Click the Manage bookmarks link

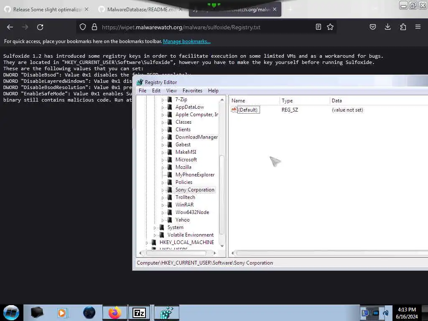[187, 41]
